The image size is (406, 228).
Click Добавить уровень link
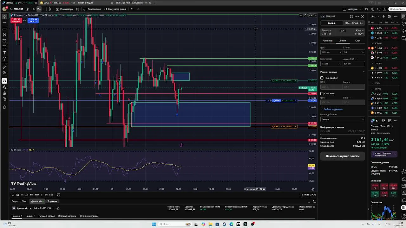332,109
